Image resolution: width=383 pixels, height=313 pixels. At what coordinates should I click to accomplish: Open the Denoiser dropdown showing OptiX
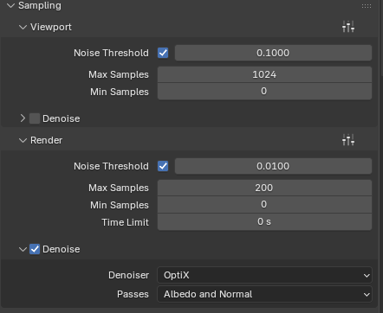point(264,275)
